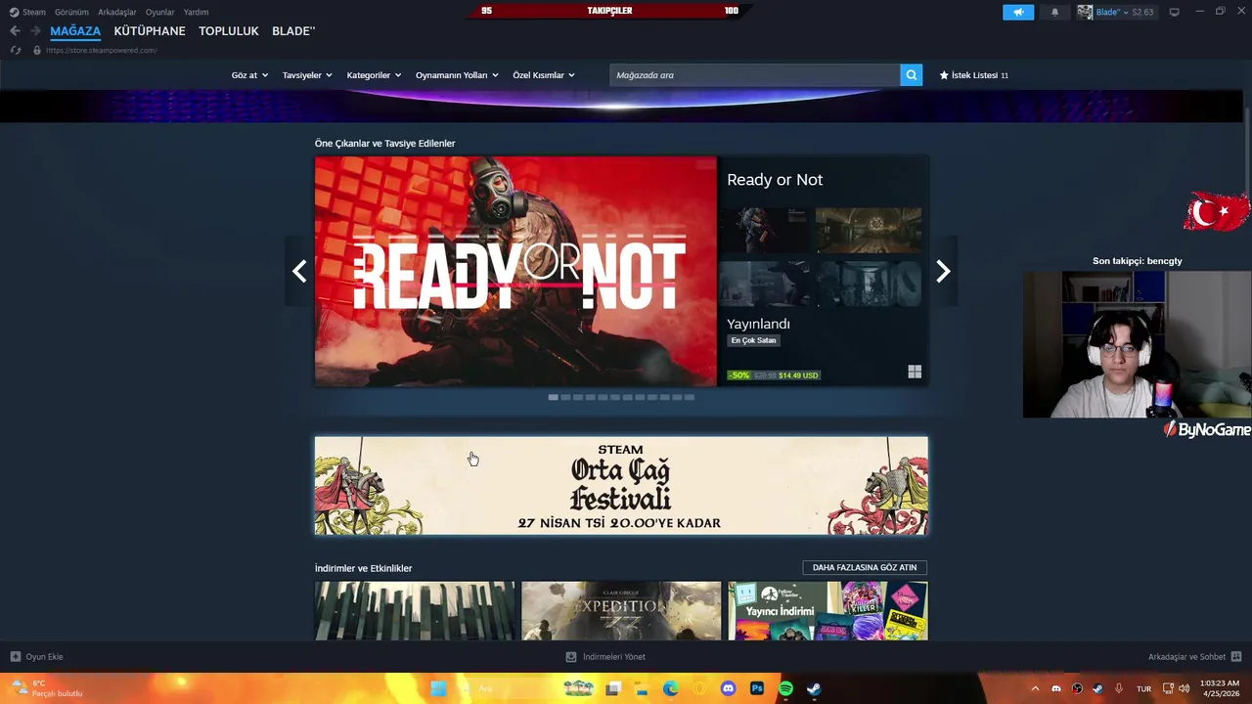Open the Yardım menu

coord(196,12)
